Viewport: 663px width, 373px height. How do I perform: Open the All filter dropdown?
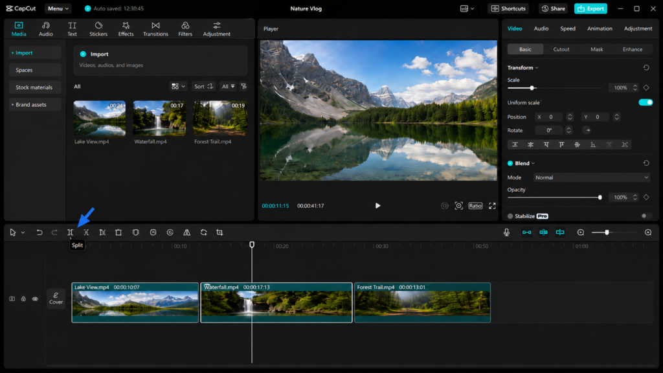(x=228, y=86)
